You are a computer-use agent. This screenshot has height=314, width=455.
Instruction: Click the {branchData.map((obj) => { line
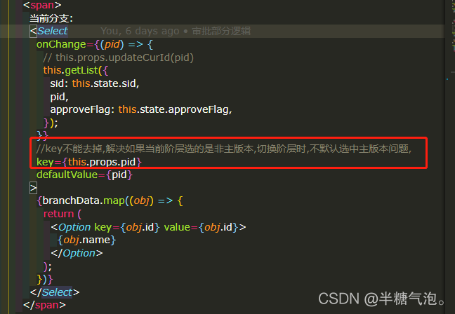coord(110,200)
